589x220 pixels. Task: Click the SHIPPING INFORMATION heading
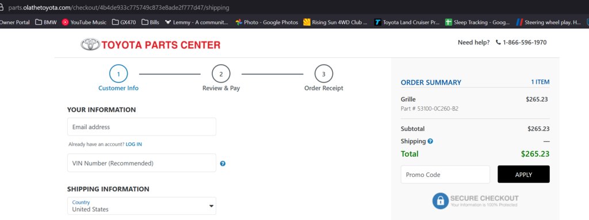[x=108, y=189]
